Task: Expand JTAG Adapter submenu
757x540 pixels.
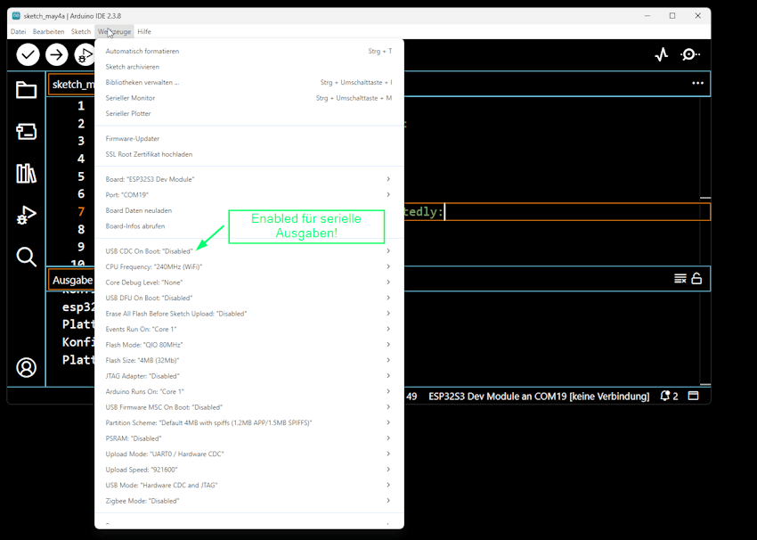Action: pos(249,376)
